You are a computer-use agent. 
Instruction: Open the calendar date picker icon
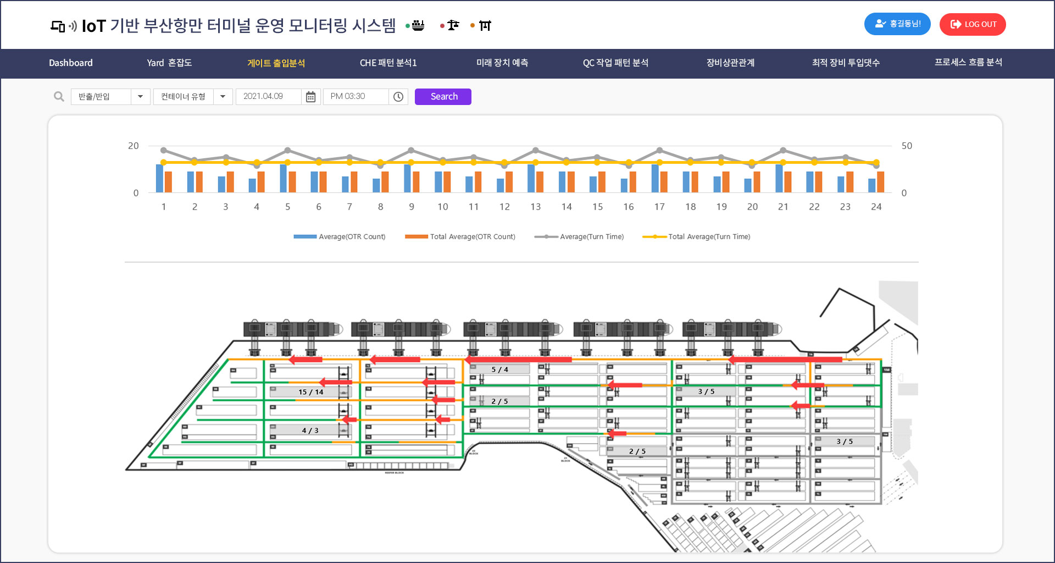[310, 97]
